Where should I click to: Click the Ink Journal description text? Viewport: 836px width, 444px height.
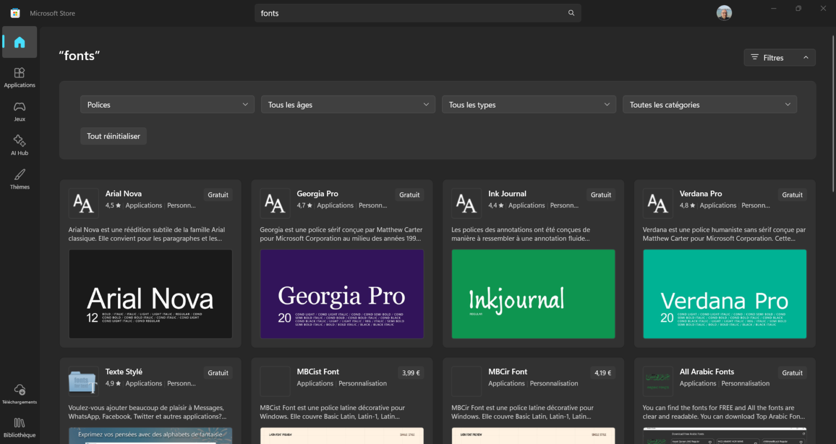click(521, 234)
